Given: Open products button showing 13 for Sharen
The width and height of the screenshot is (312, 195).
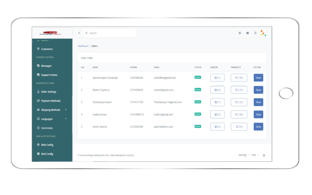Looking at the screenshot, I should tap(239, 90).
